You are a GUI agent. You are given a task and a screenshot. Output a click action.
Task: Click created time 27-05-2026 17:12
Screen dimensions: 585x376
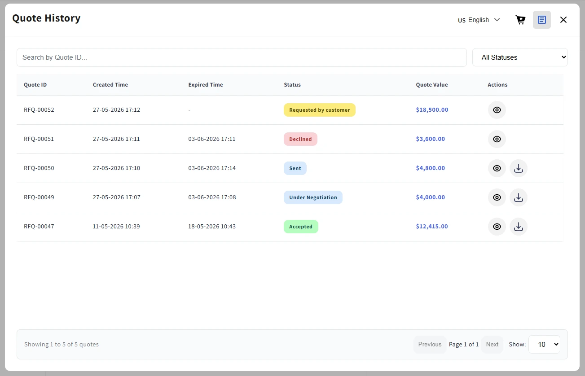117,110
